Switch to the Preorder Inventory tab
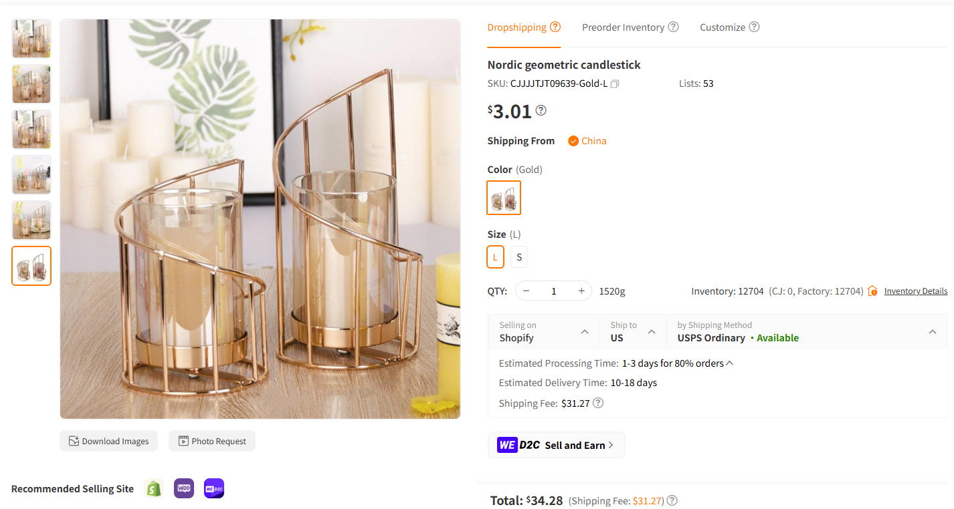The image size is (954, 509). point(622,27)
